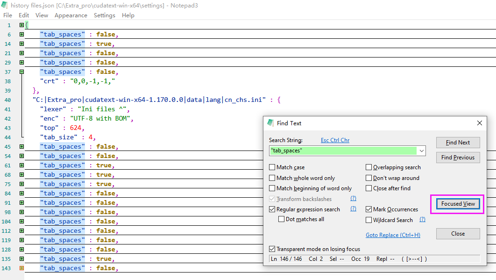Collapse the expanded fold at line 37
Viewport: 496px width, 280px height.
click(x=21, y=72)
